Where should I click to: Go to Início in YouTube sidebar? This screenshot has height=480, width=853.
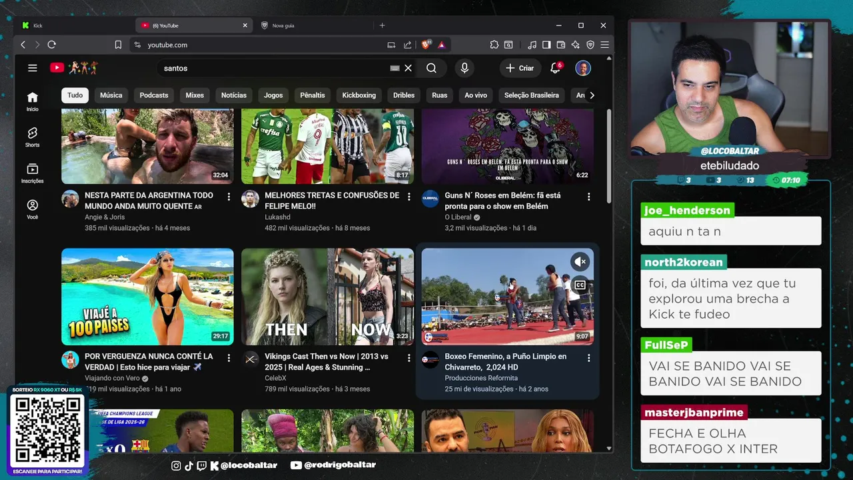(32, 101)
